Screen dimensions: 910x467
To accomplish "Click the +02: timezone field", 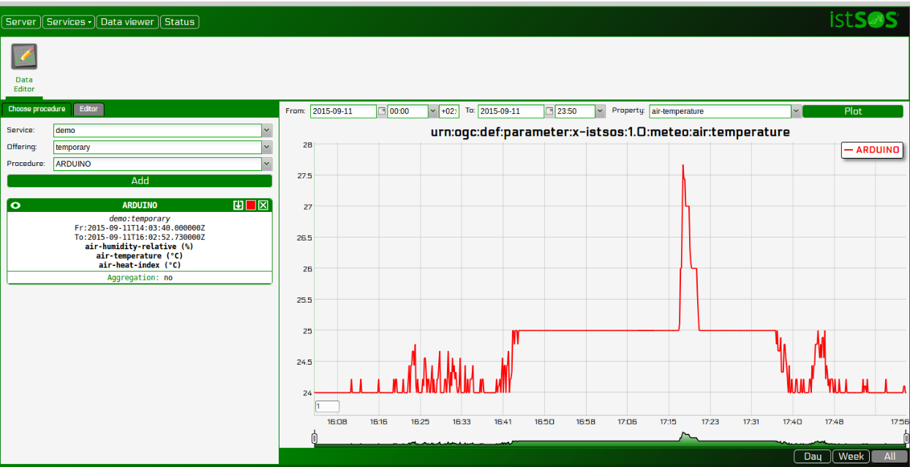I will tap(449, 111).
